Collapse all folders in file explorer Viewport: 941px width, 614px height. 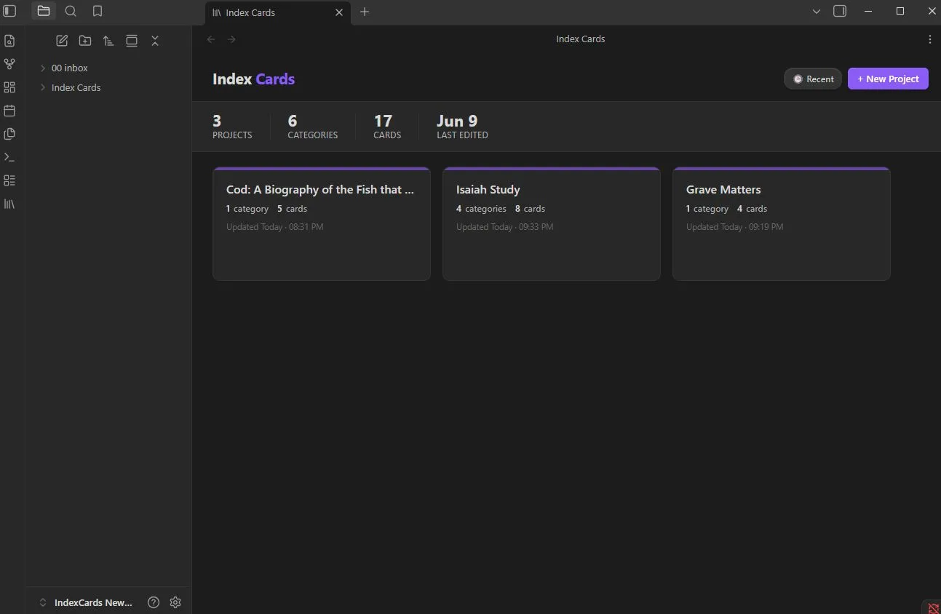tap(155, 41)
